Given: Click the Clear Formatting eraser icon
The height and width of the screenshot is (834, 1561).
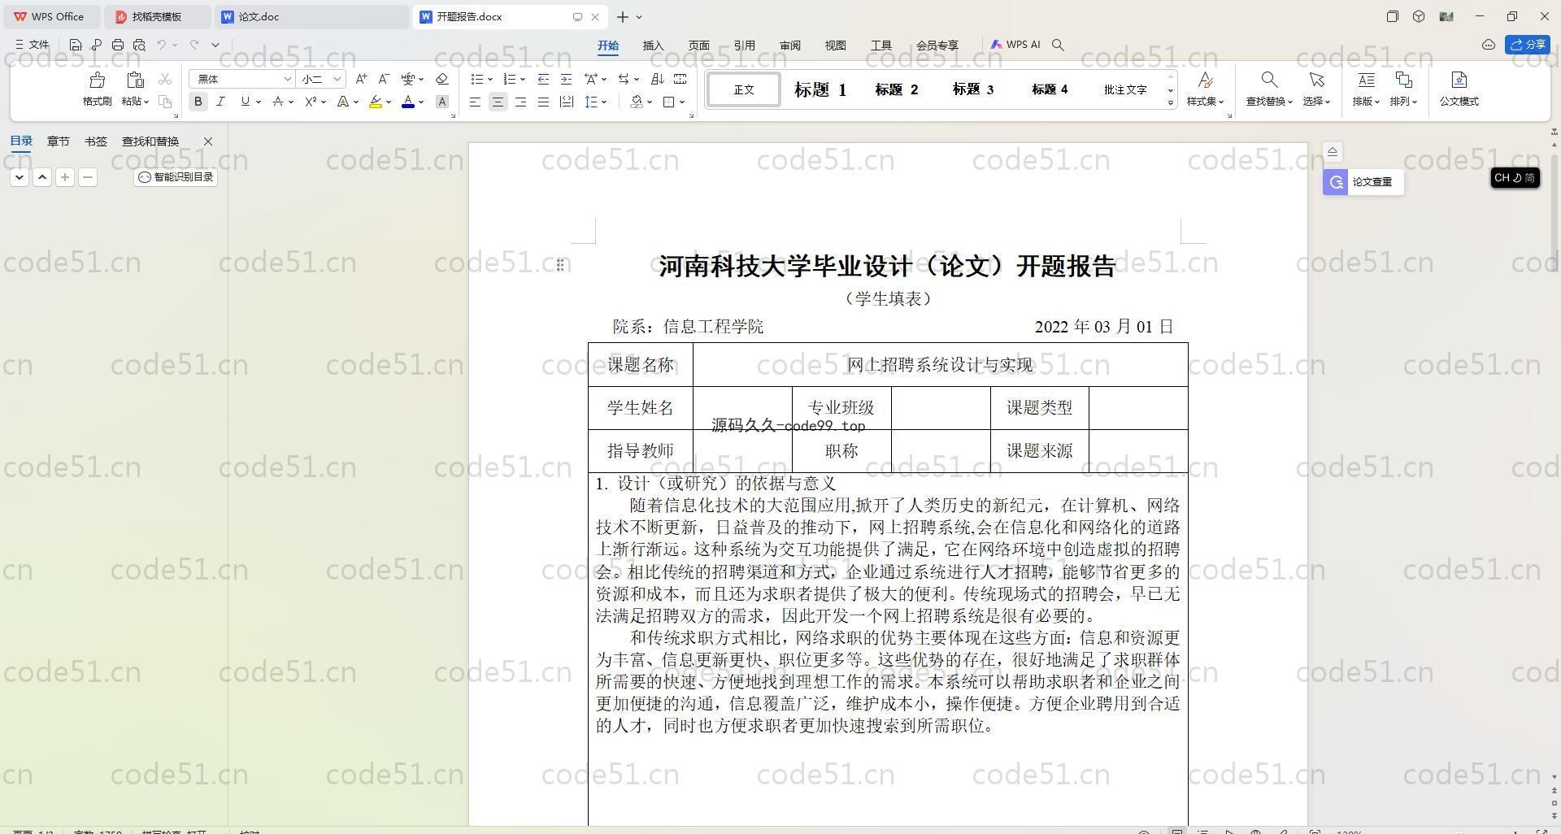Looking at the screenshot, I should [441, 79].
